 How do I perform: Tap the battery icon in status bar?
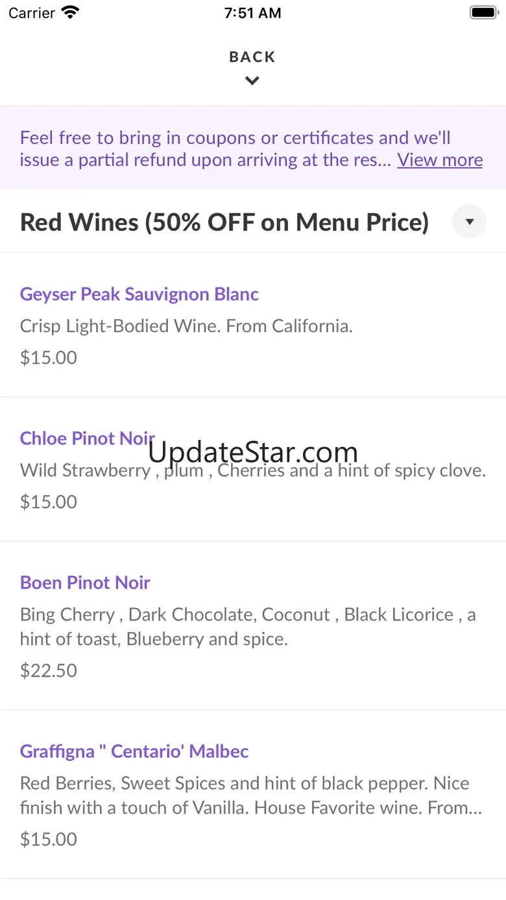tap(483, 13)
